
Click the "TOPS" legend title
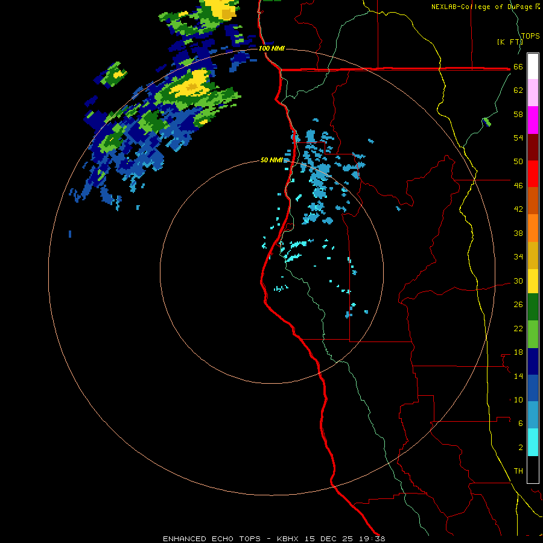pos(530,36)
